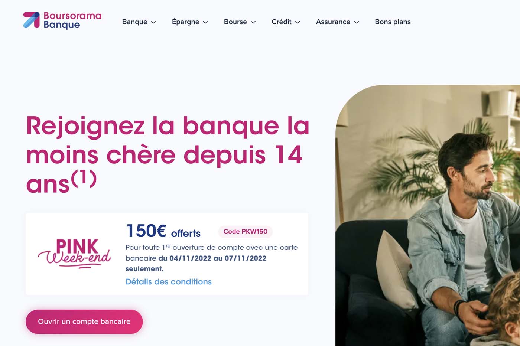520x346 pixels.
Task: Click the hero photo of the man
Action: tap(428, 215)
